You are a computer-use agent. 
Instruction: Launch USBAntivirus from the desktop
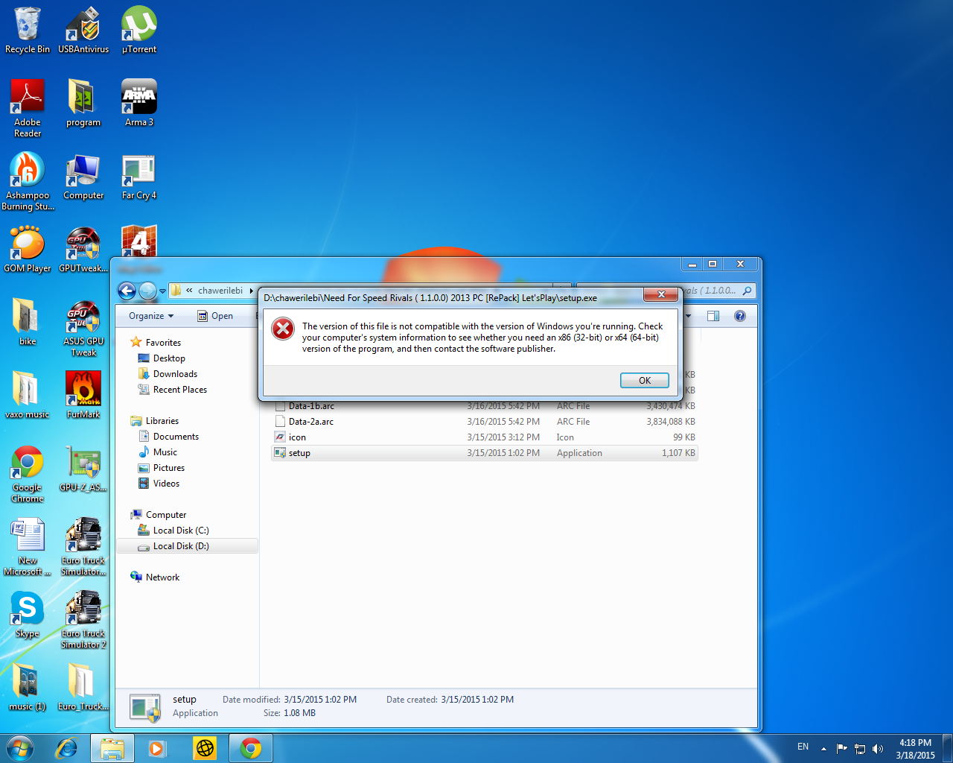[x=83, y=31]
